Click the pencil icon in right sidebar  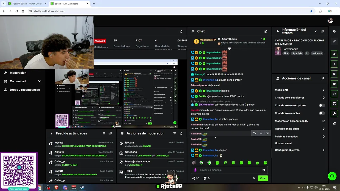[x=334, y=41]
